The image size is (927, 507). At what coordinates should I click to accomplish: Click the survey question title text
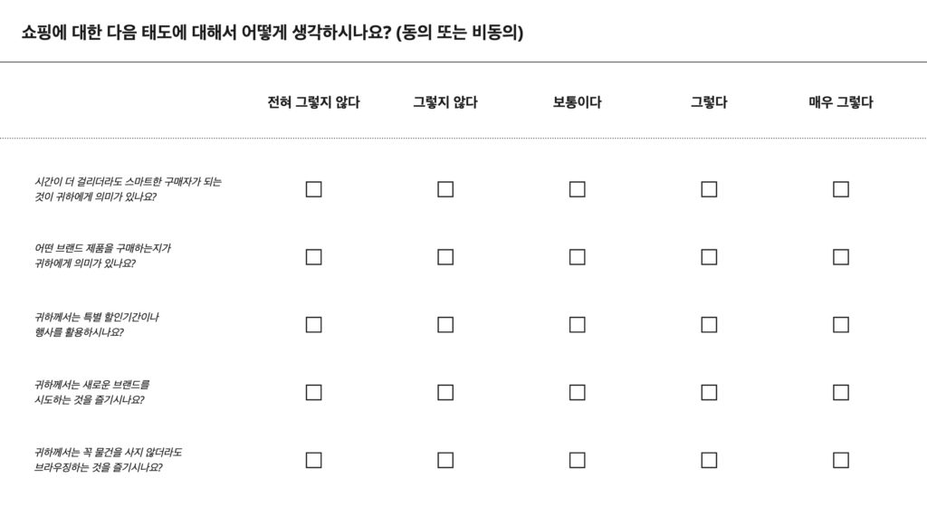tap(272, 33)
